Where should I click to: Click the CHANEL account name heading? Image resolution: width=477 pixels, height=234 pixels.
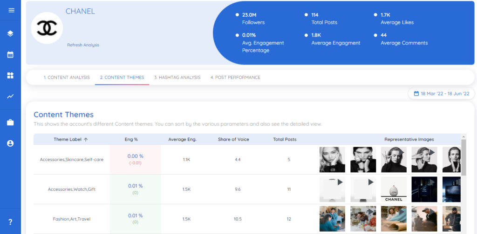tap(80, 12)
